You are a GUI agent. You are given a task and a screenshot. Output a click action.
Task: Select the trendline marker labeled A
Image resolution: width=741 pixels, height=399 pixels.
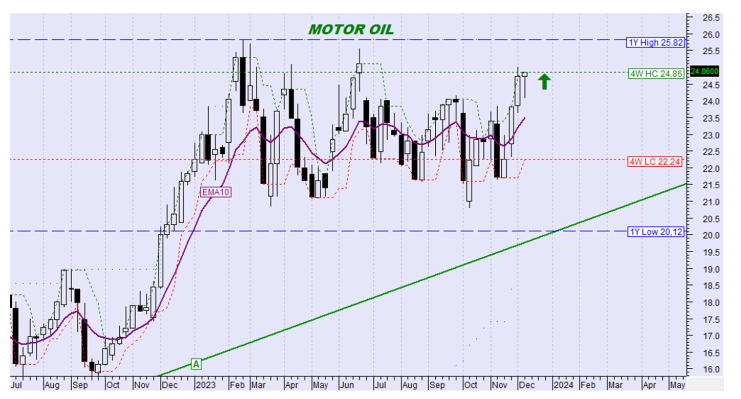pos(196,364)
